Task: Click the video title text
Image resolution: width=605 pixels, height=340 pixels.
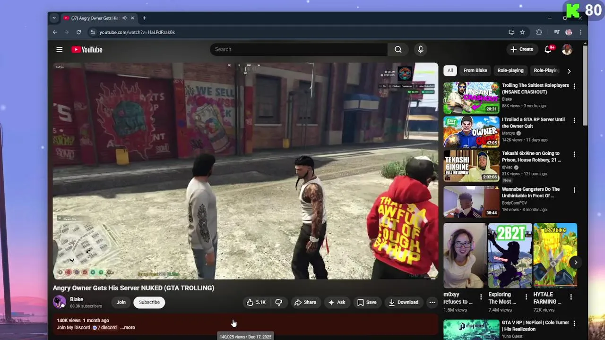Action: pos(133,288)
